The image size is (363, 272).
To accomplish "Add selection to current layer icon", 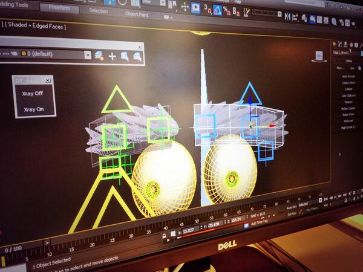I will click(125, 56).
